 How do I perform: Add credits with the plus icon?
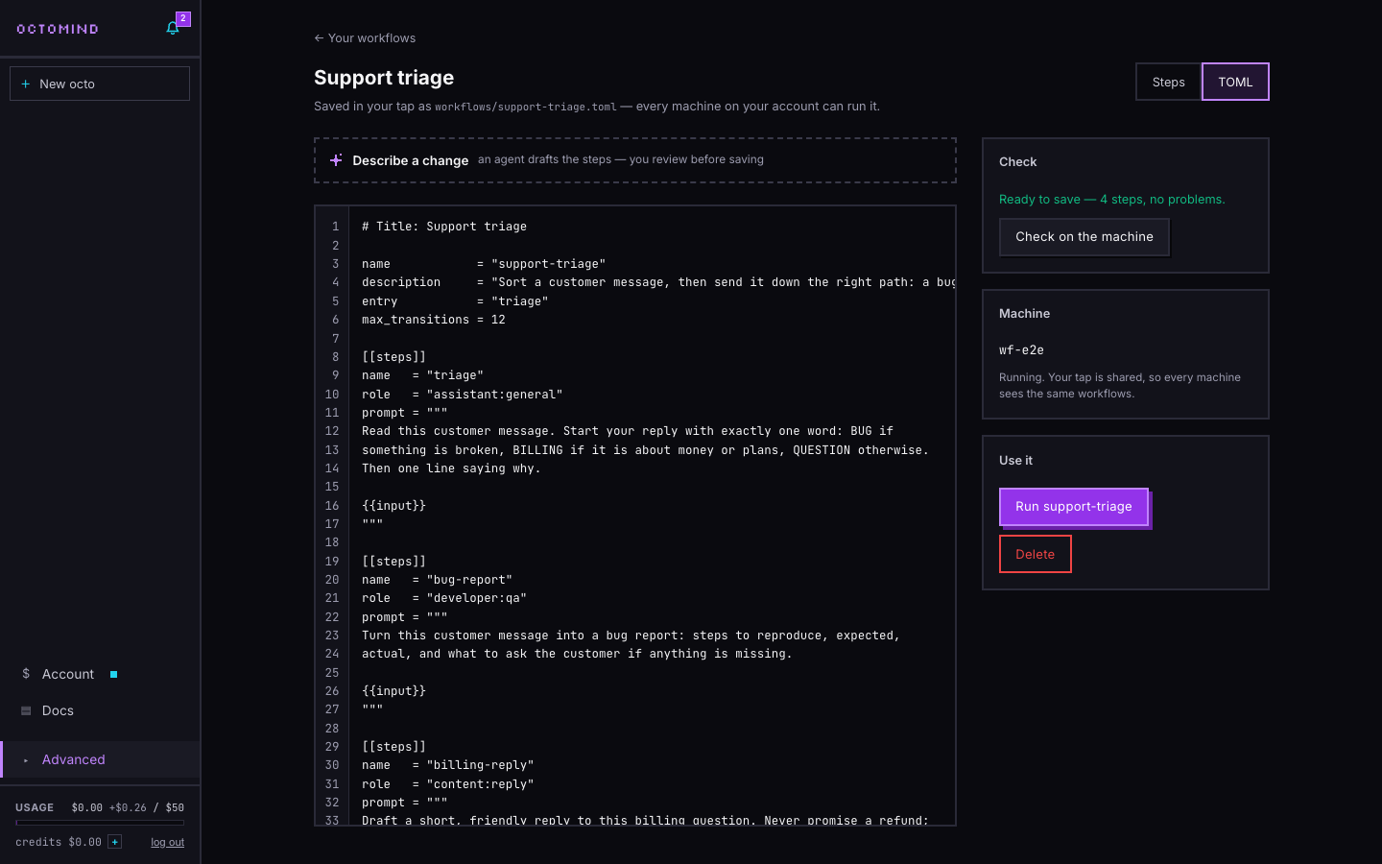(x=114, y=842)
